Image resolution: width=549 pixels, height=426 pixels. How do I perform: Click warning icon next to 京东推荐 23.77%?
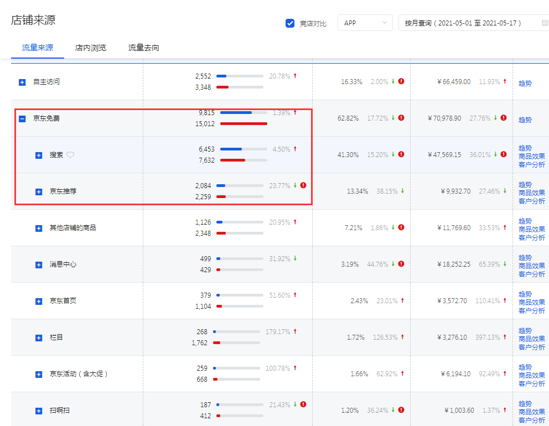[x=303, y=185]
